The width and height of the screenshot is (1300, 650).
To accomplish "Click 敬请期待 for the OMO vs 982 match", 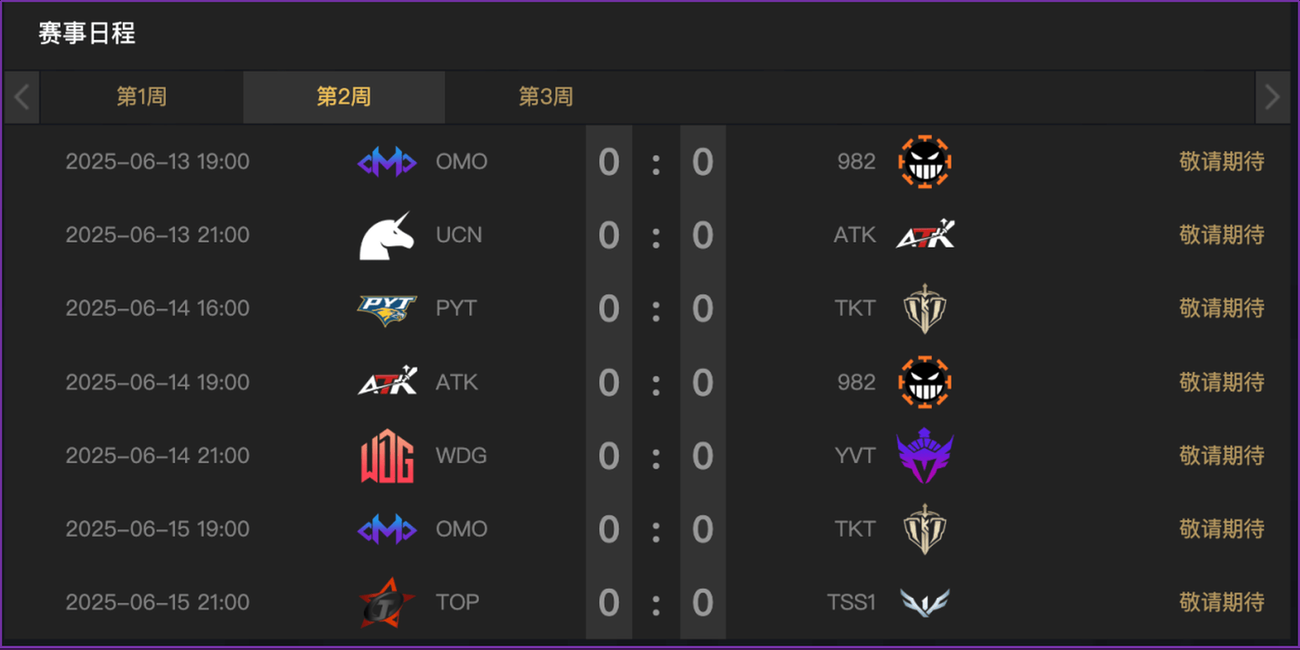I will point(1221,162).
